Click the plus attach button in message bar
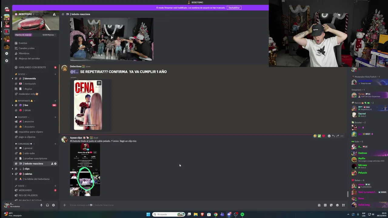 [x=64, y=205]
